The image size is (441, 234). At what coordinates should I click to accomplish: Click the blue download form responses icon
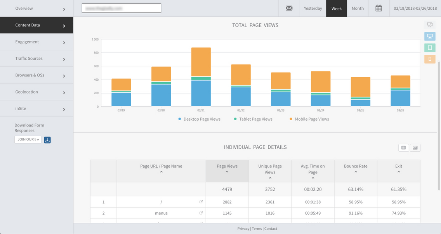pos(47,140)
